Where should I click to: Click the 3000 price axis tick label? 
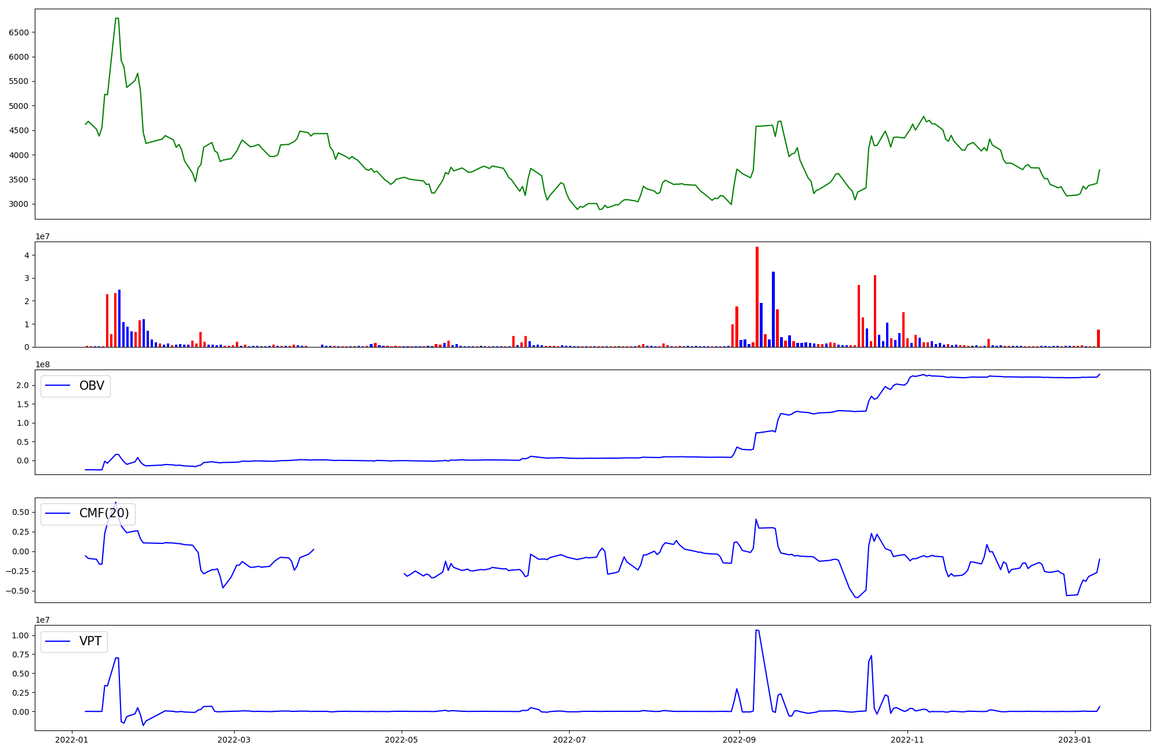pos(19,204)
